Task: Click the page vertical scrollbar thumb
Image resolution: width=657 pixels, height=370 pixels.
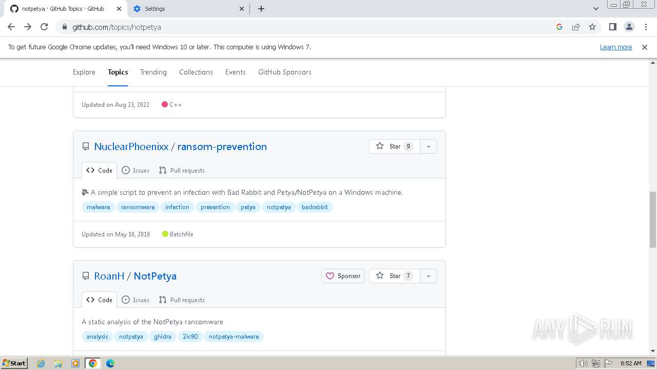Action: coord(653,219)
